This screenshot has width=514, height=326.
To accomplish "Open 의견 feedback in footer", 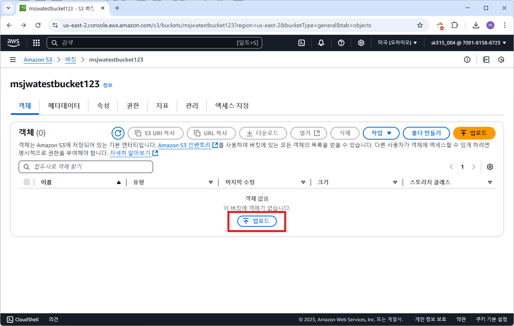I will click(x=54, y=319).
